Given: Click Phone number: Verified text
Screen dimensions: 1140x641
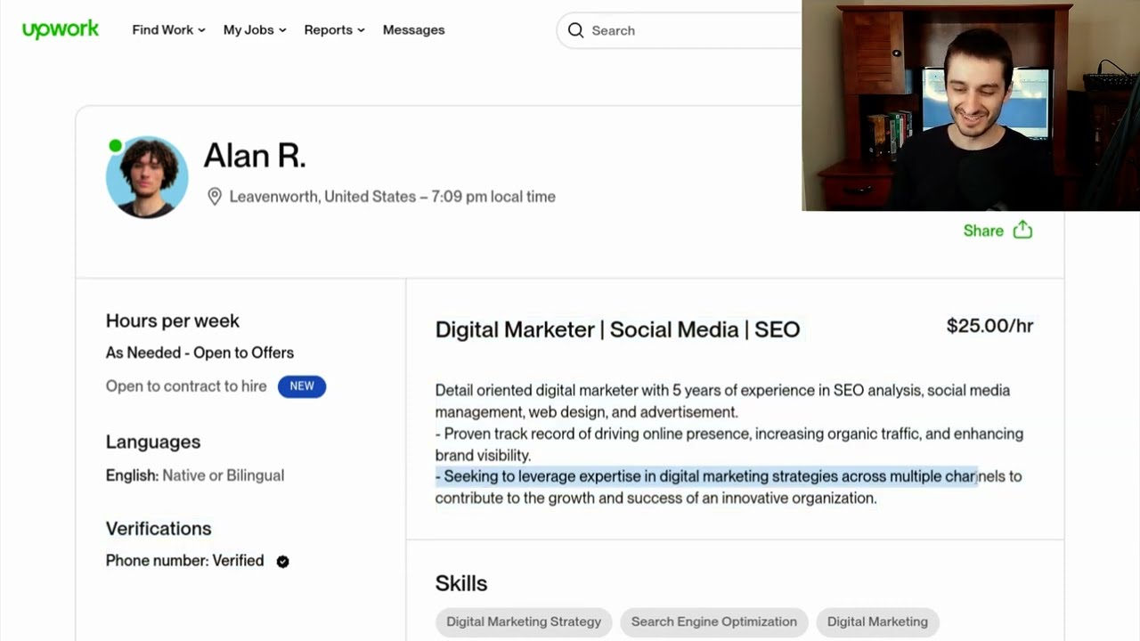Looking at the screenshot, I should click(x=184, y=561).
